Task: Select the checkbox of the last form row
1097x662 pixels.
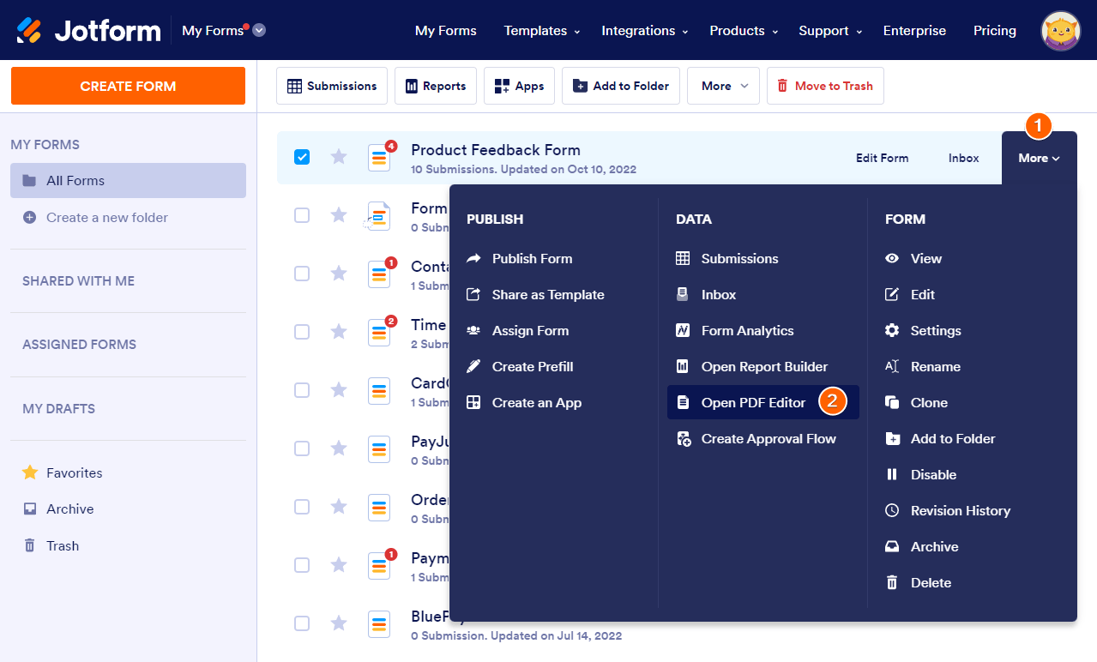Action: click(302, 623)
